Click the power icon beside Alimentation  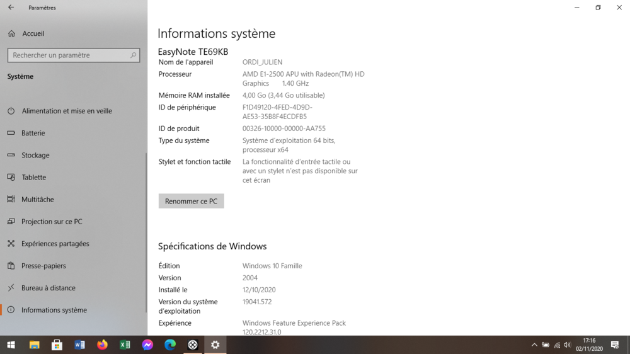click(11, 111)
